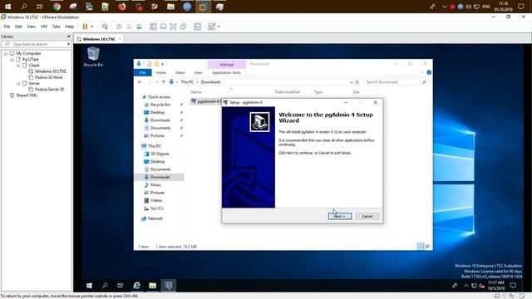This screenshot has height=299, width=532.
Task: Open Chrome from host taskbar
Action: 57,7
